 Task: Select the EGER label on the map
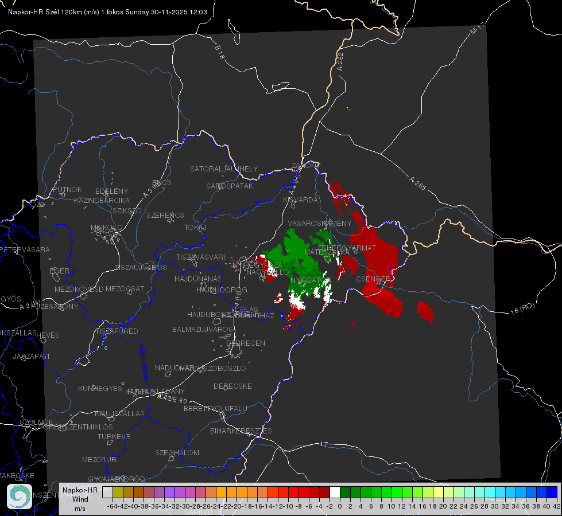click(60, 271)
